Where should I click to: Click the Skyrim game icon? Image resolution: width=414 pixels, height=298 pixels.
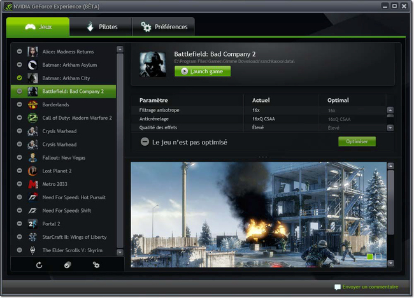pyautogui.click(x=32, y=250)
